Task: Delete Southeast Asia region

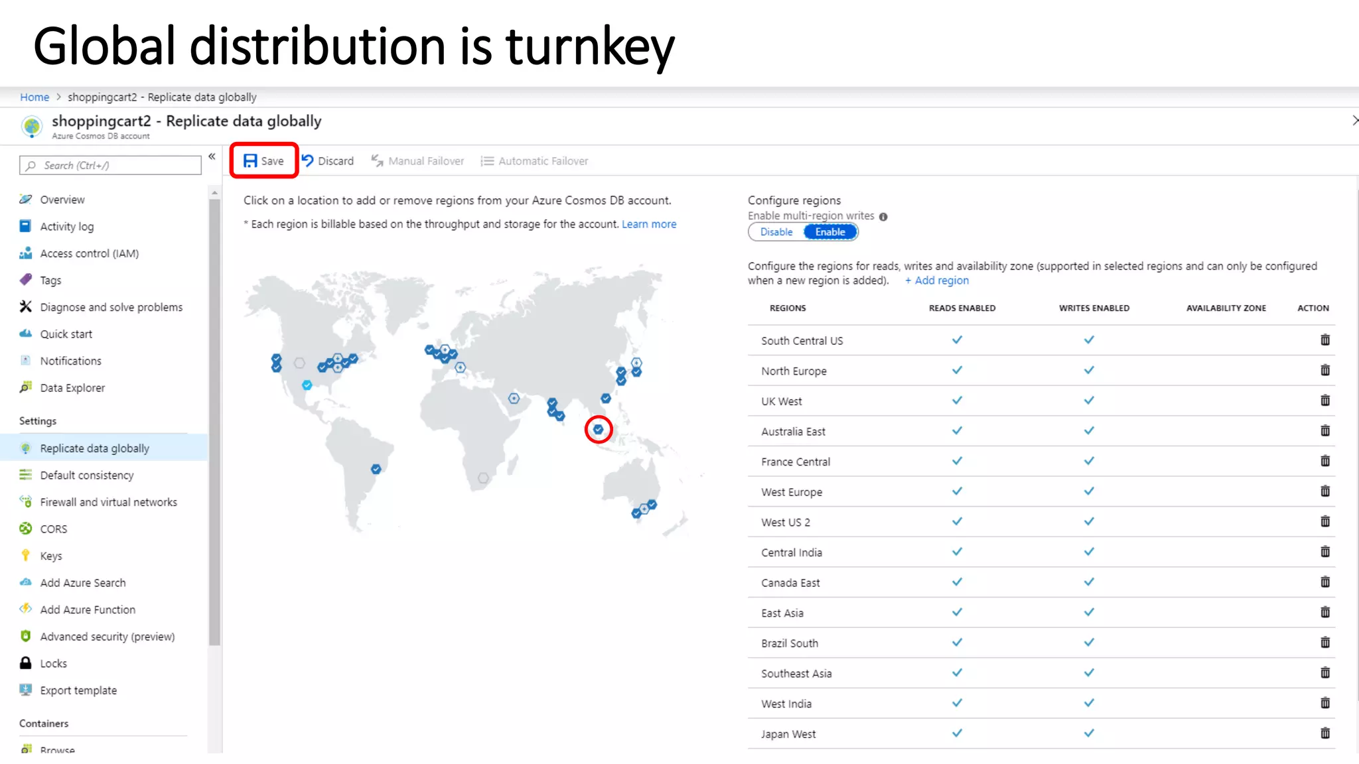Action: pyautogui.click(x=1325, y=672)
